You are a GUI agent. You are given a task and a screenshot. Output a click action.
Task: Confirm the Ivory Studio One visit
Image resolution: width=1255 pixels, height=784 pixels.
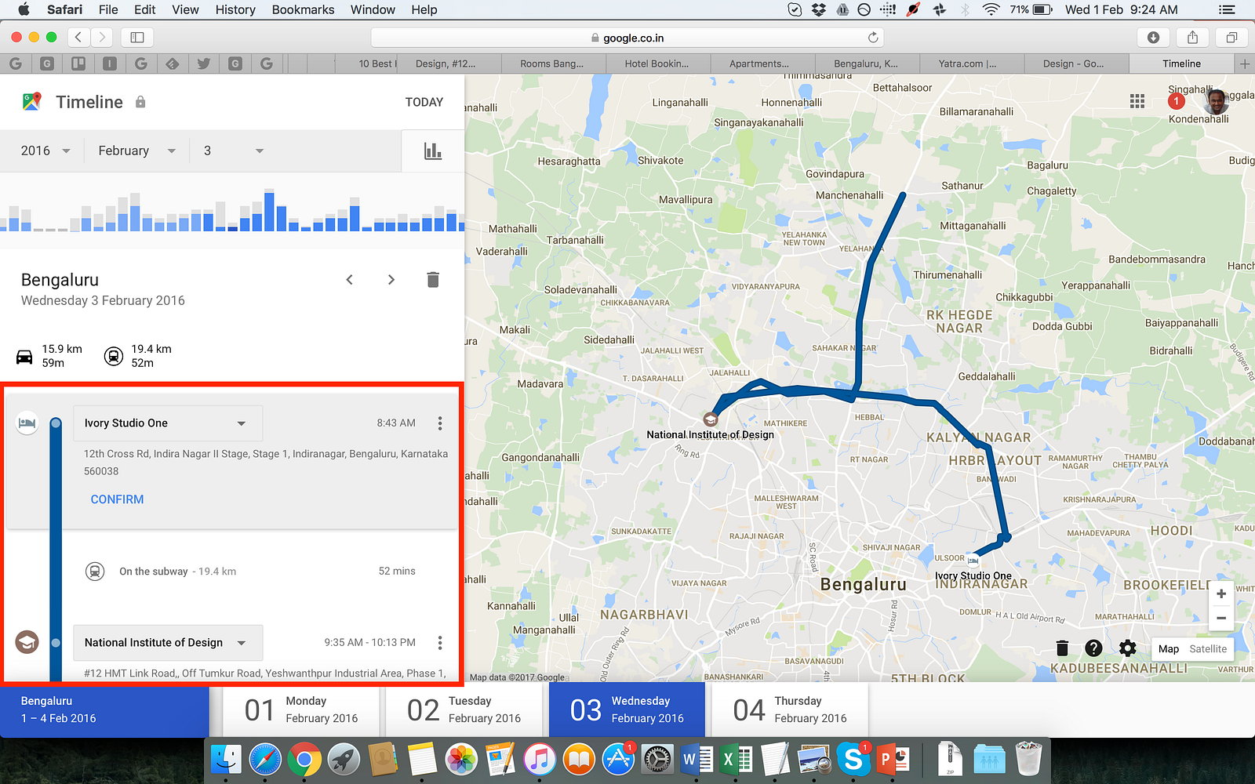pyautogui.click(x=117, y=499)
